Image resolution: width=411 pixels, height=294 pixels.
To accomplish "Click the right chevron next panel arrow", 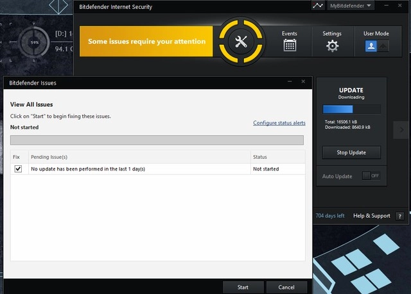I will tap(401, 130).
